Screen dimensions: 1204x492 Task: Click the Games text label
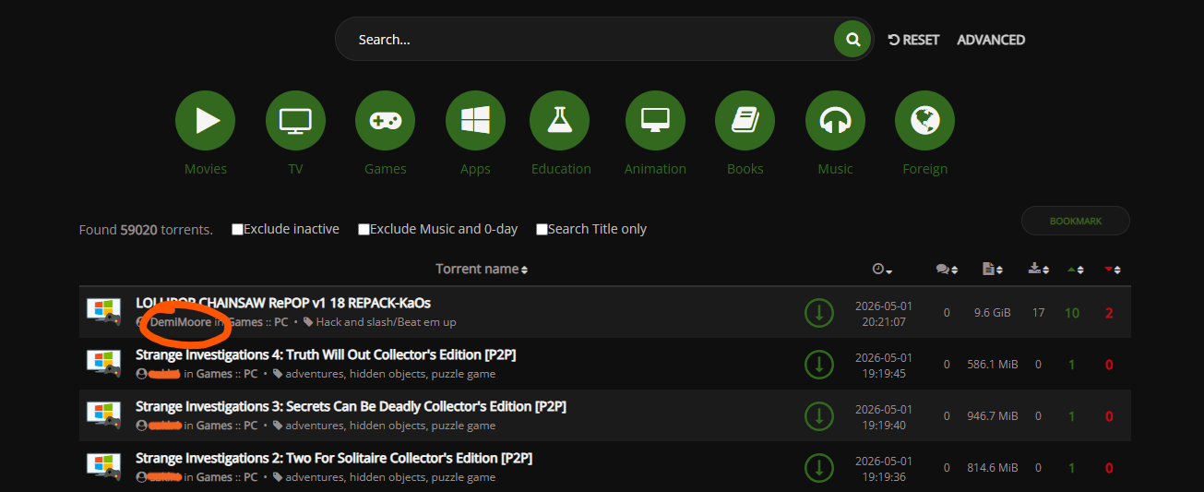(x=385, y=169)
